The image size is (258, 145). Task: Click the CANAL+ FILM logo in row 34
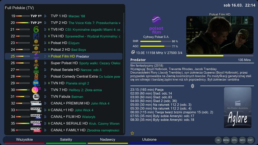[x=36, y=116]
